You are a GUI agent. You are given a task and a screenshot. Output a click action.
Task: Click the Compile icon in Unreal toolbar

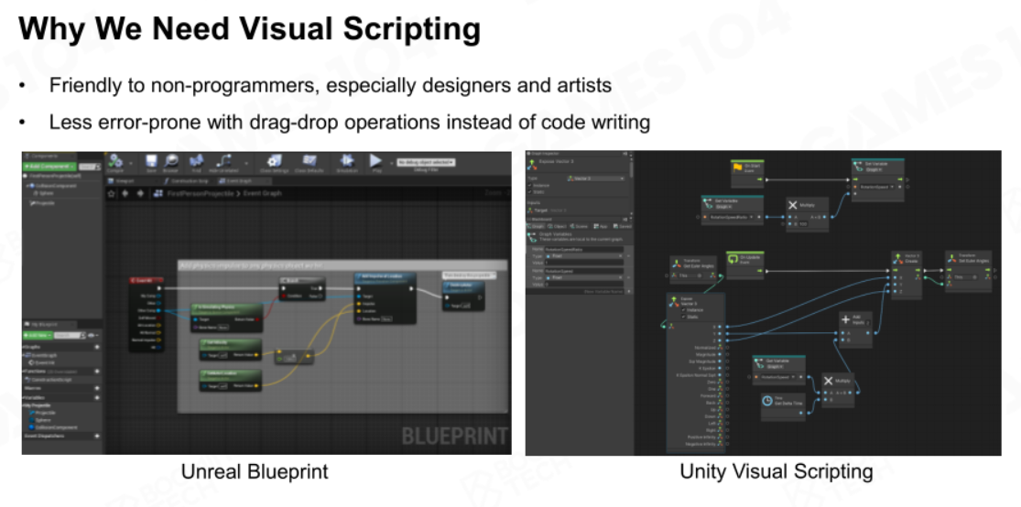(x=116, y=161)
